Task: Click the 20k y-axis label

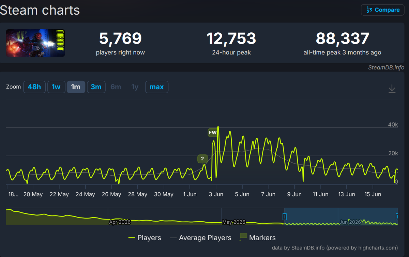Action: coord(393,154)
